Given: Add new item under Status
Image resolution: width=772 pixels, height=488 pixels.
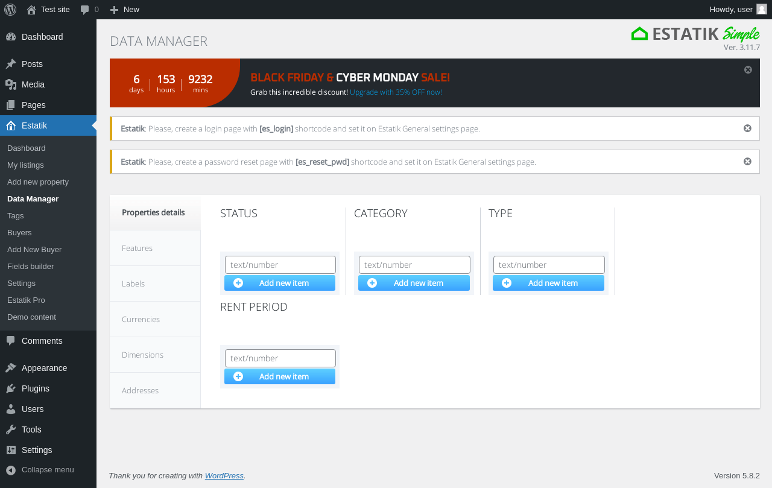Looking at the screenshot, I should [x=280, y=283].
